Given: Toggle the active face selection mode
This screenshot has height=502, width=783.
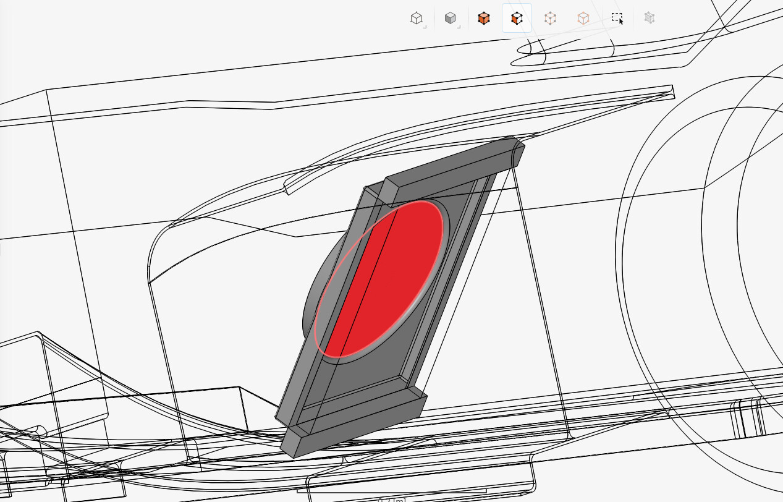Looking at the screenshot, I should 517,18.
